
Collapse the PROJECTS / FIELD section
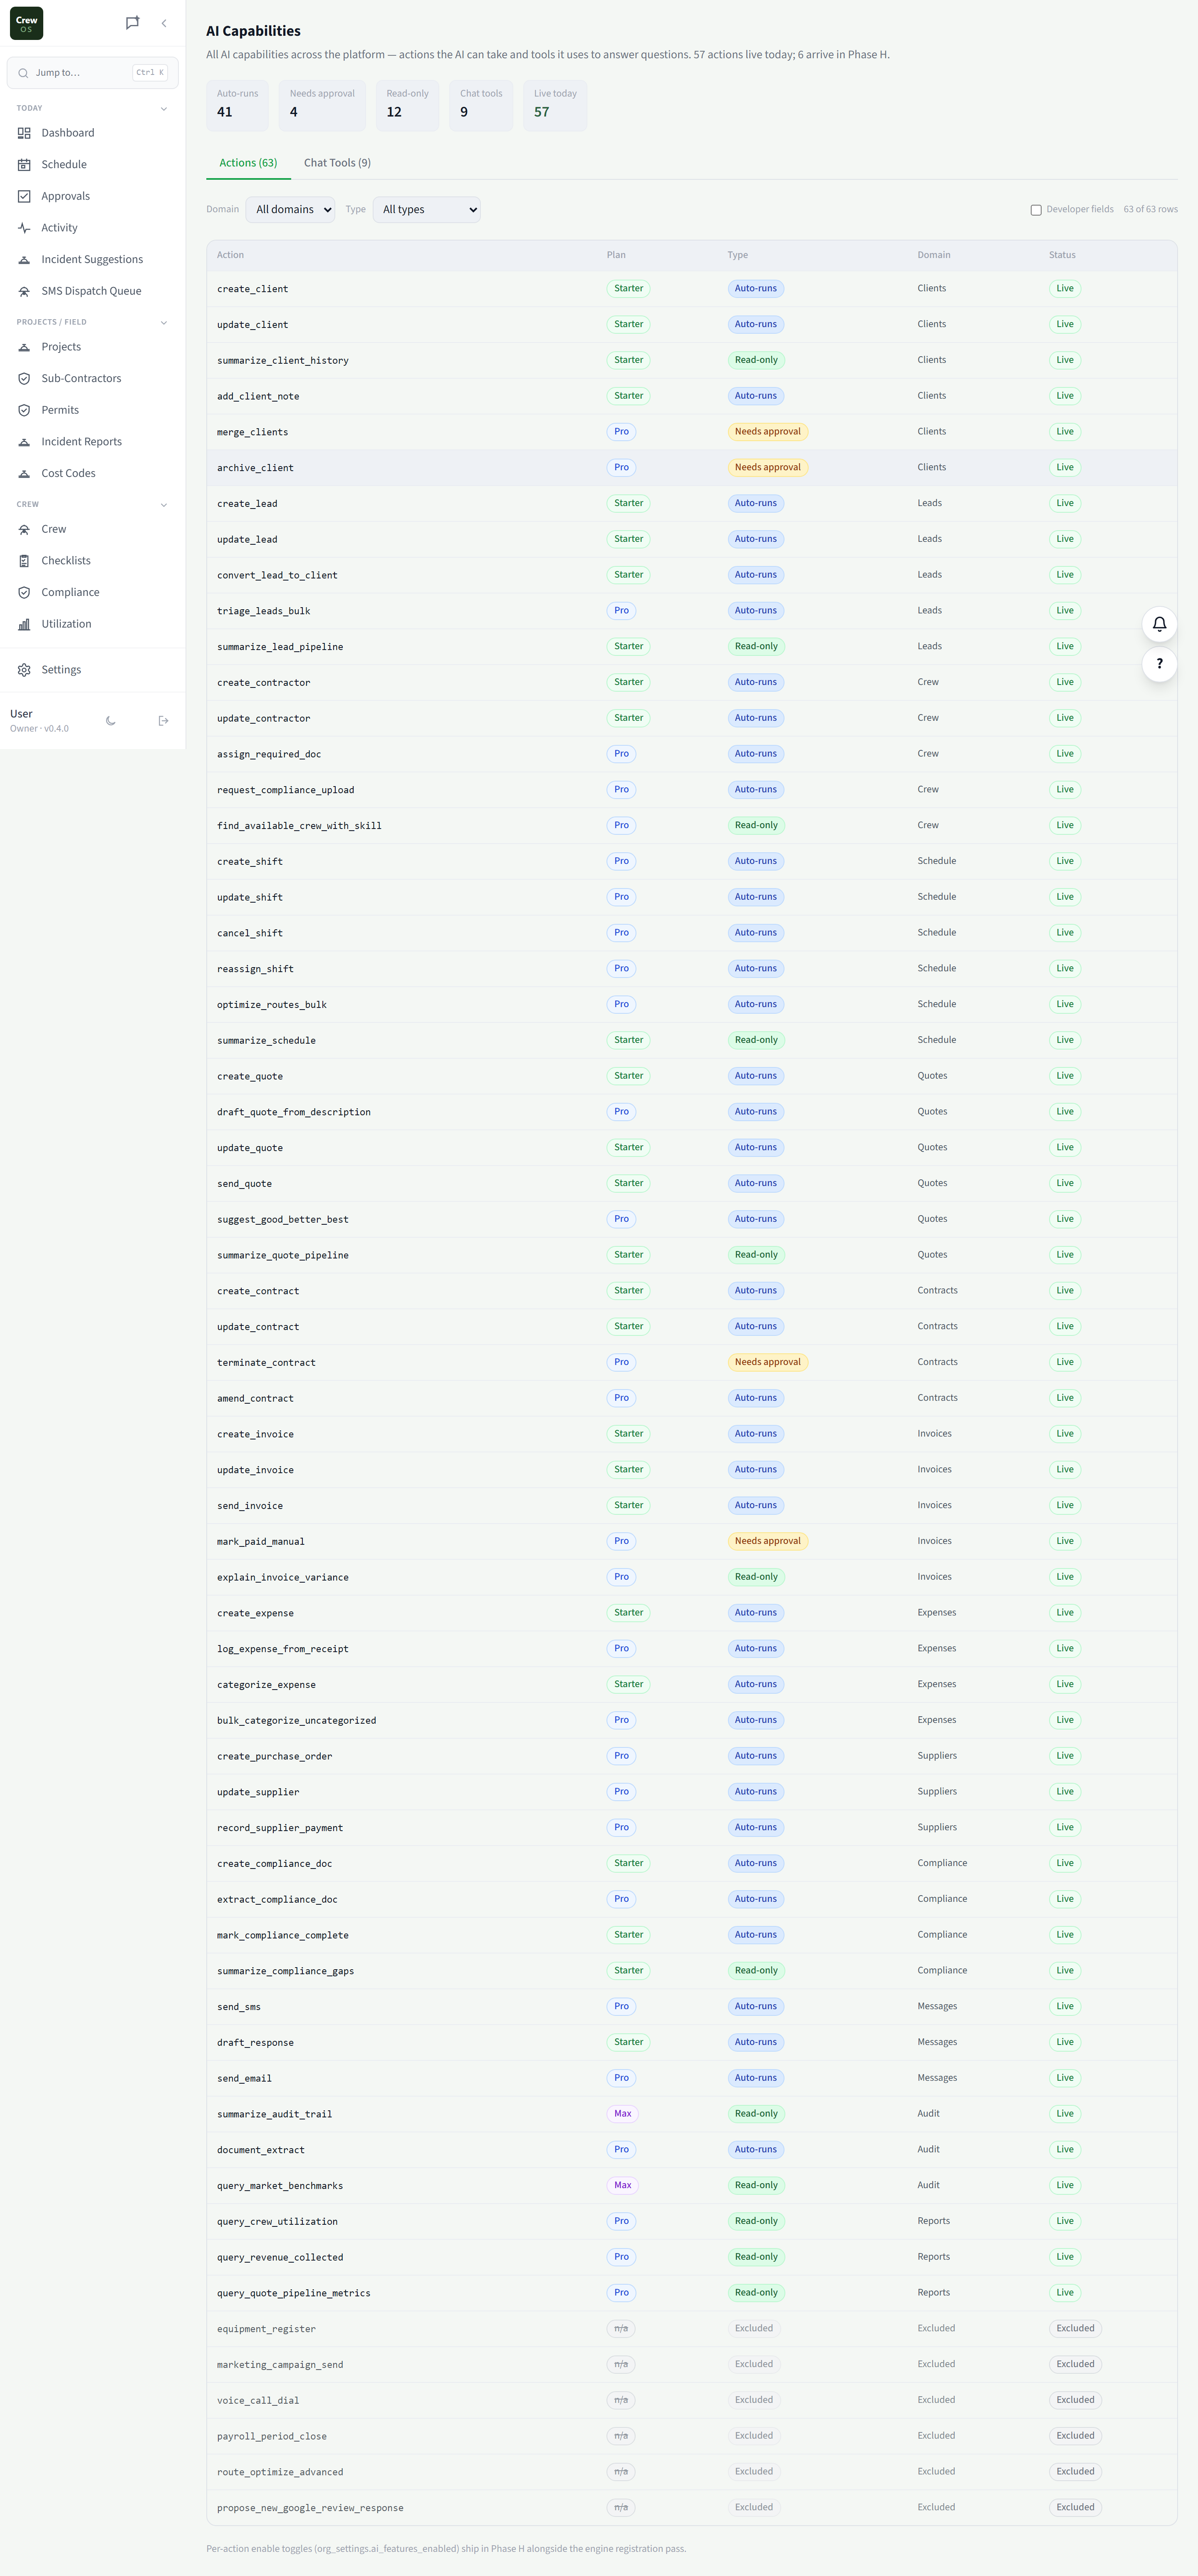coord(164,323)
